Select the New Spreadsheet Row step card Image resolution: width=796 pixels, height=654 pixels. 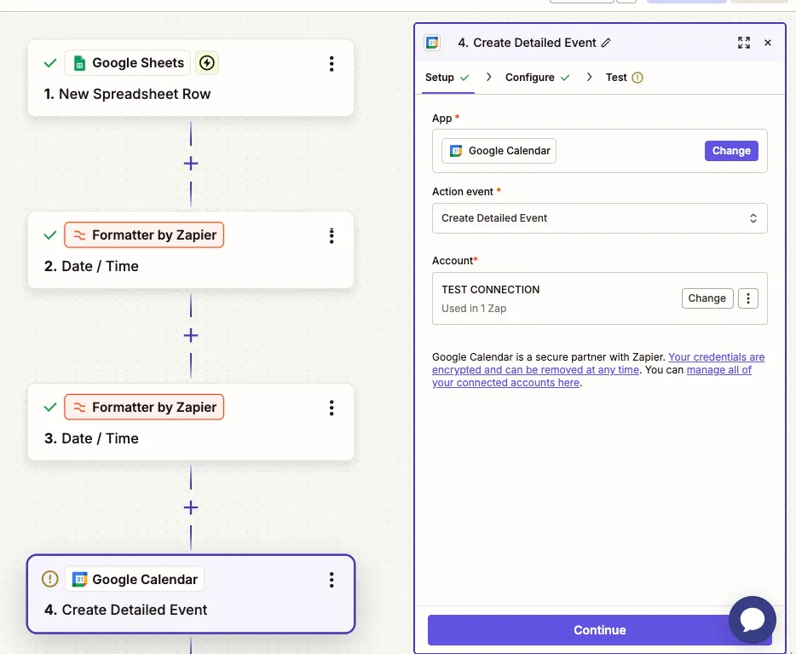191,78
